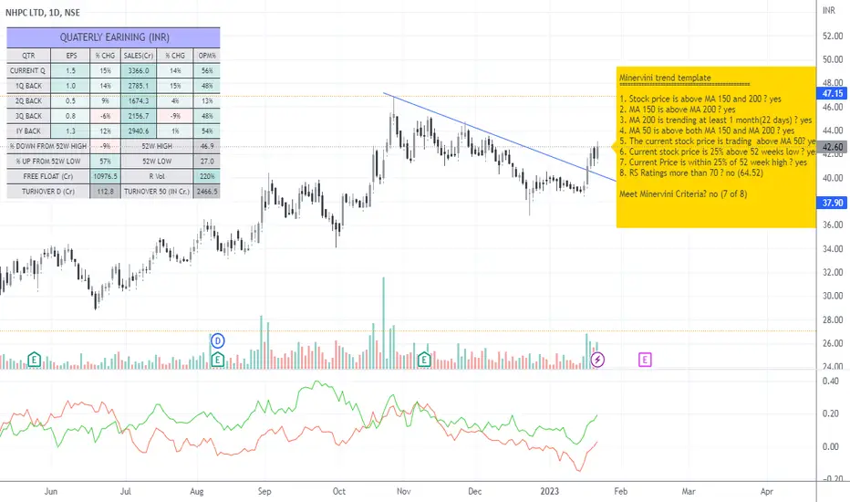Click the 54% OPM cell
The image size is (850, 502).
[x=206, y=131]
